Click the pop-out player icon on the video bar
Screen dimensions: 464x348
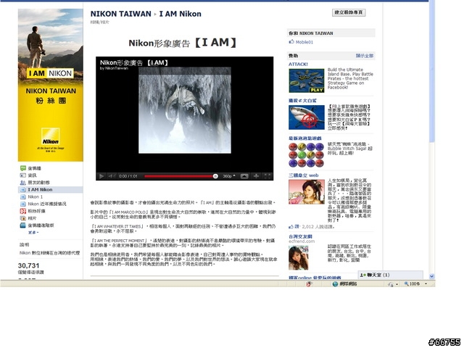244,176
